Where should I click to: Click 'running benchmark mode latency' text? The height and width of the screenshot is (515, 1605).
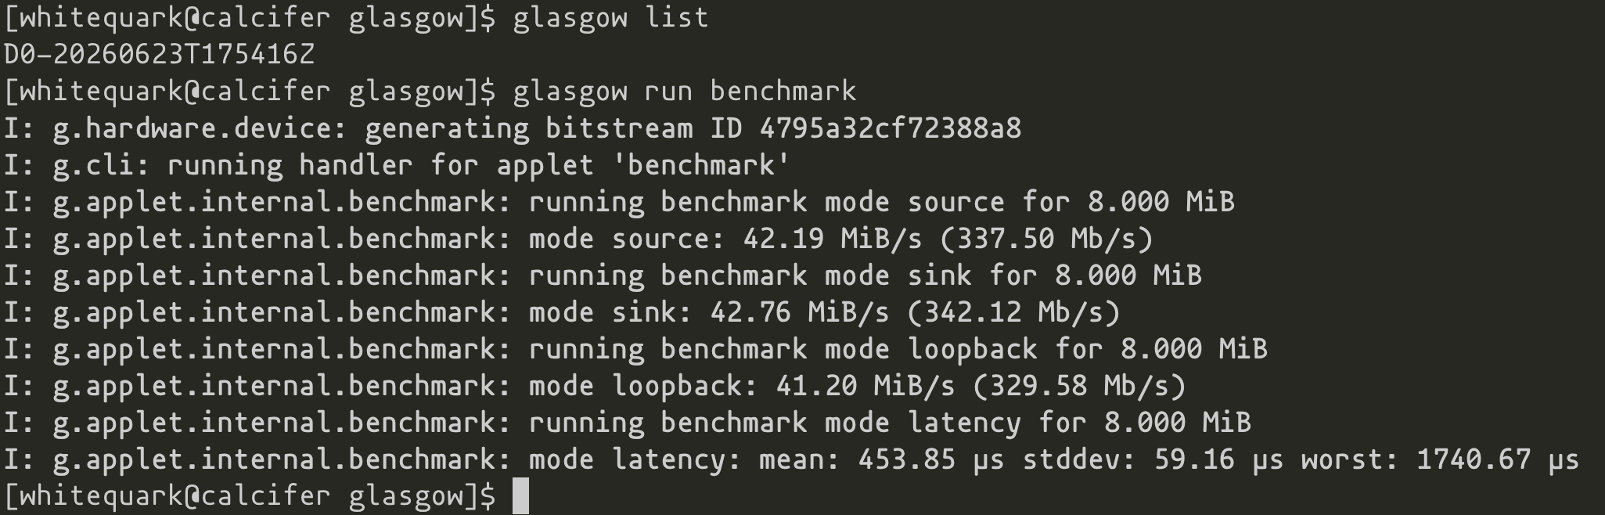click(775, 423)
